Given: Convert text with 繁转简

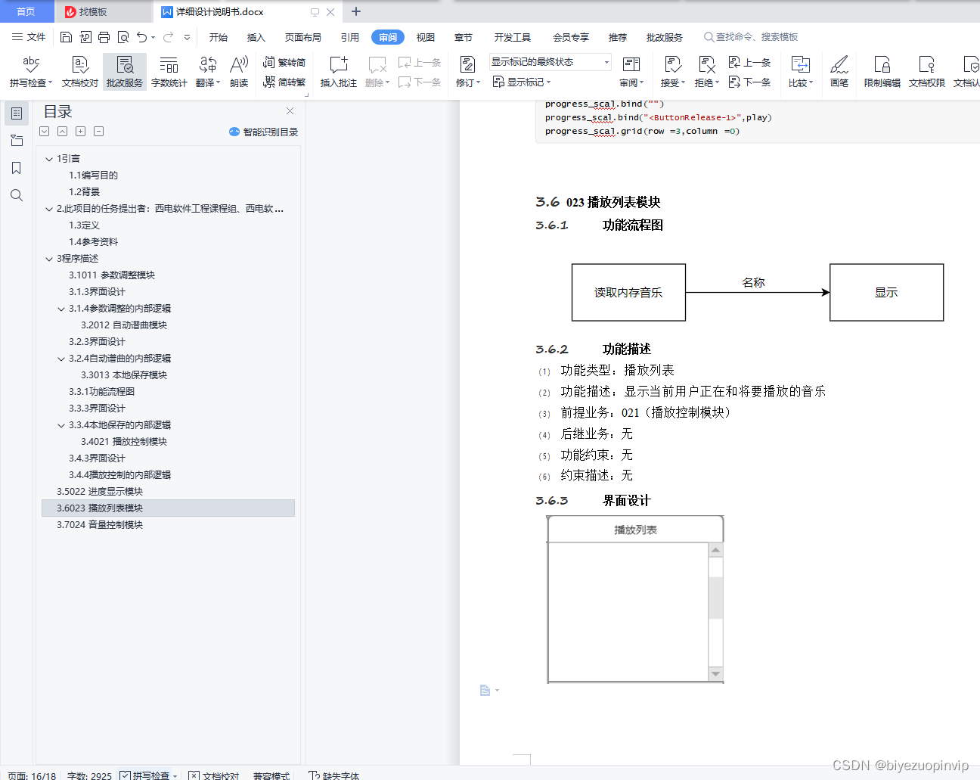Looking at the screenshot, I should (284, 63).
